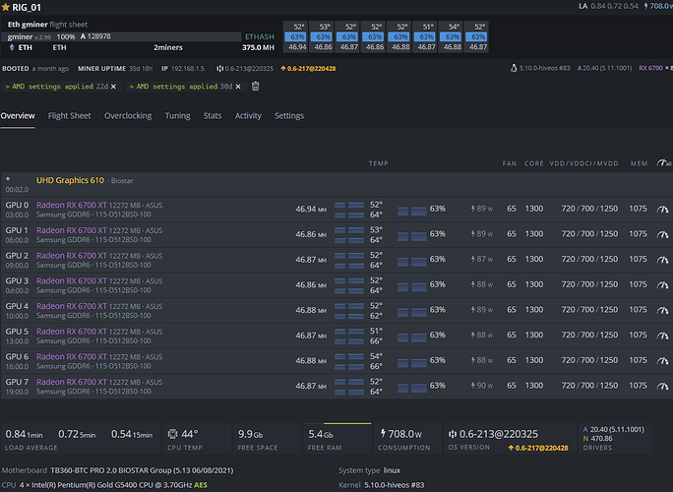Click the RX 6700 label in top info bar

(x=650, y=68)
